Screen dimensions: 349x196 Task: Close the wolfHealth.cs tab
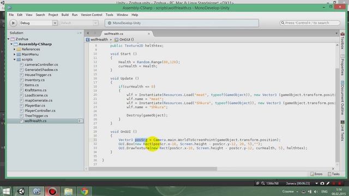149,34
